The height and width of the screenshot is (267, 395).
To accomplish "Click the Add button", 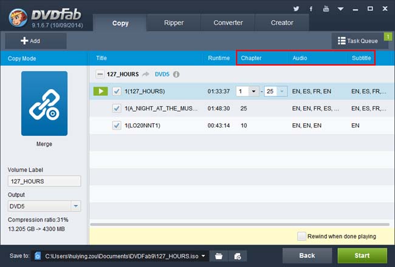I will (x=35, y=41).
